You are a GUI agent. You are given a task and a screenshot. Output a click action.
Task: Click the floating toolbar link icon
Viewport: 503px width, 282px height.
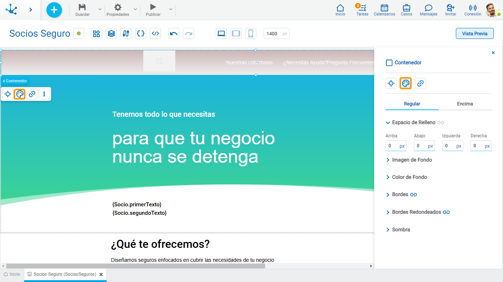pyautogui.click(x=32, y=94)
